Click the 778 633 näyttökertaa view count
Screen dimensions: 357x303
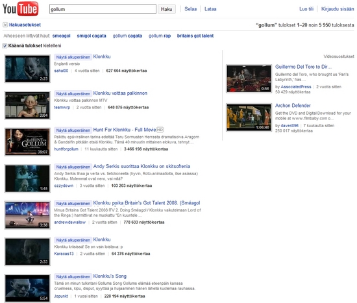pyautogui.click(x=144, y=223)
